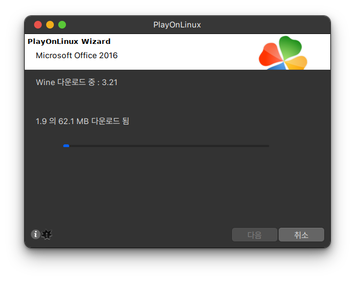Click the PlayOnLinux clover logo
Viewport: 355px width, 281px height.
283,53
